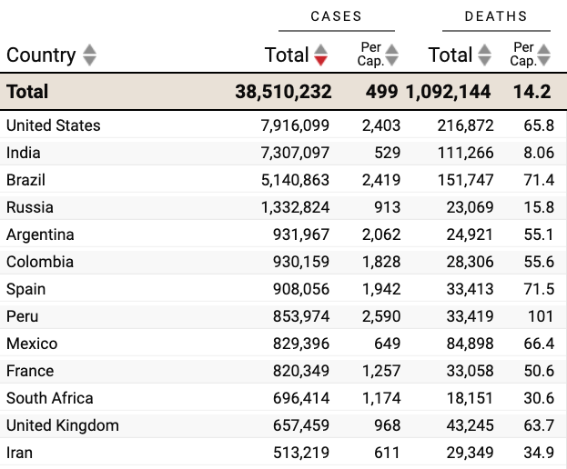Viewport: 567px width, 469px height.
Task: Select the India country name
Action: (24, 153)
